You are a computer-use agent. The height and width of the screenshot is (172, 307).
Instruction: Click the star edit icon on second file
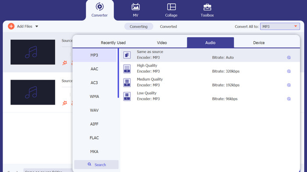[x=64, y=103]
